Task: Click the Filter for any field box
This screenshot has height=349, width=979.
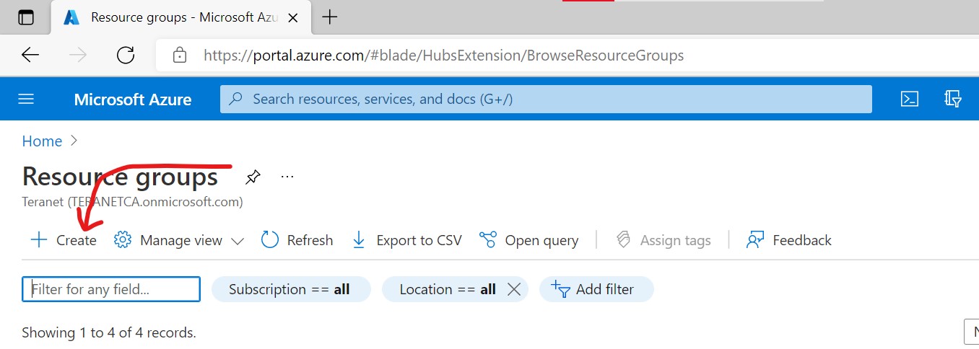Action: [x=111, y=289]
